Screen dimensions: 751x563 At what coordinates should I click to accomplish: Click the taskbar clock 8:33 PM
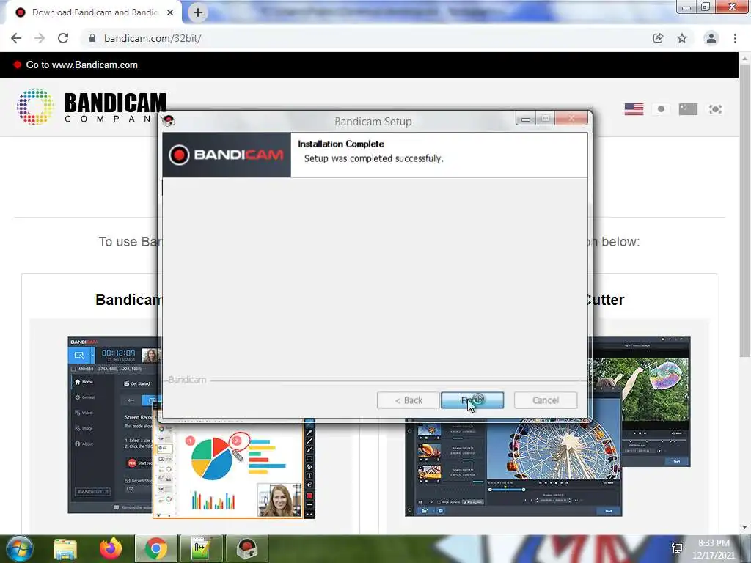pyautogui.click(x=714, y=543)
